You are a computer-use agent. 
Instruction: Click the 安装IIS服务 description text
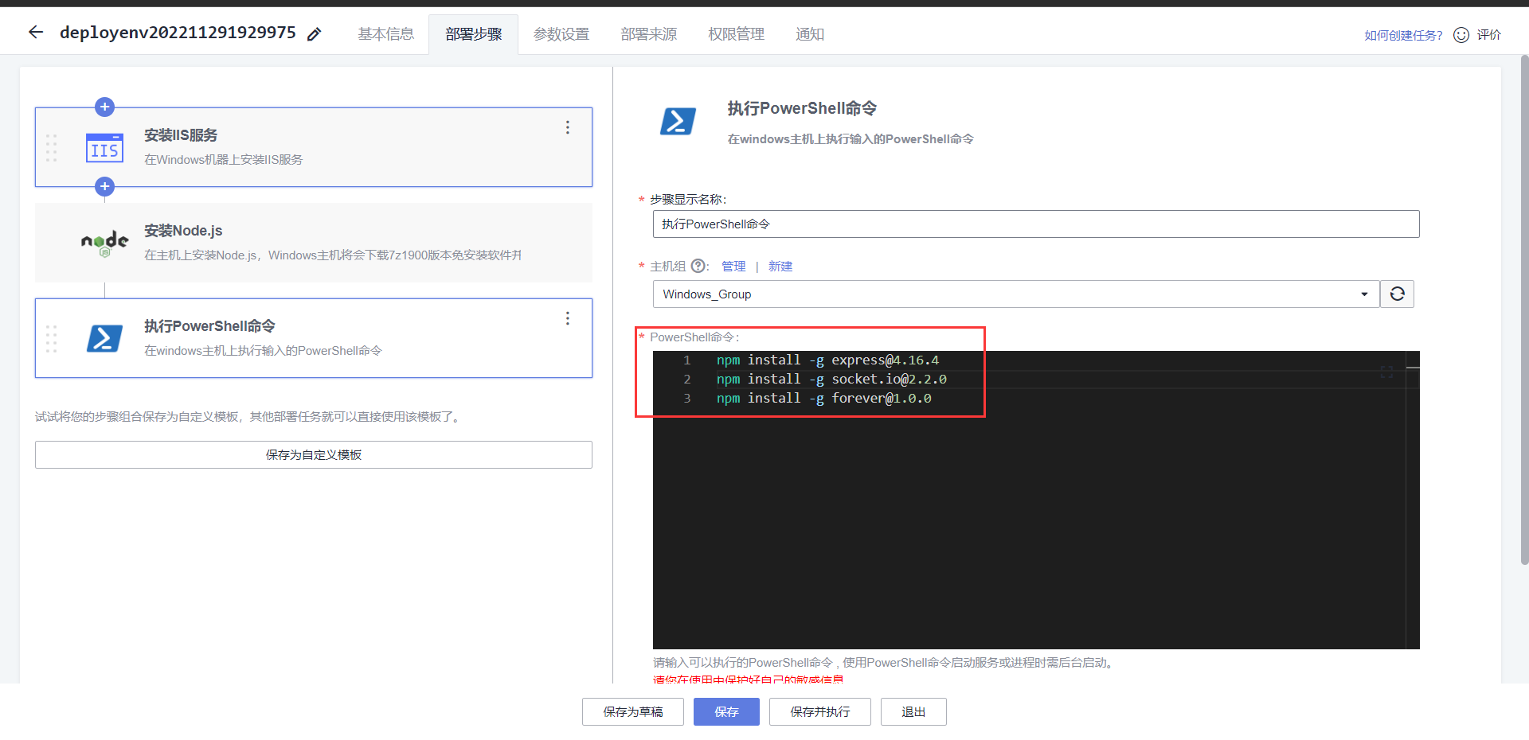coord(223,160)
